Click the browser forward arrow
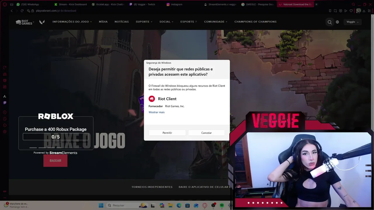This screenshot has width=374, height=210. [x=17, y=11]
